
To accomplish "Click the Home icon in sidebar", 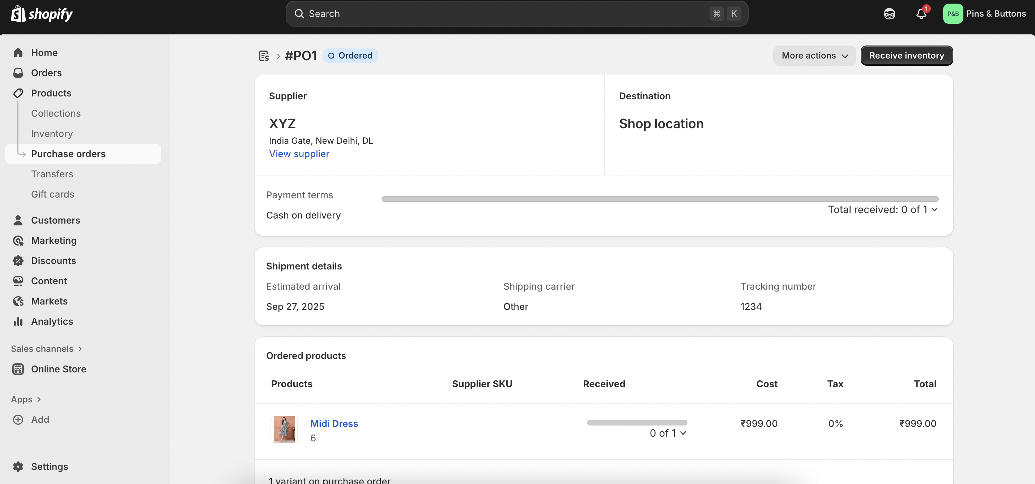I will tap(18, 53).
